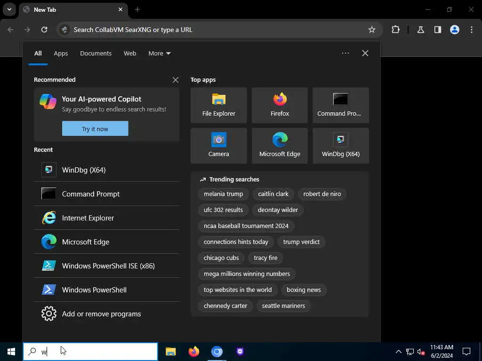Click the Windows Start button
Screen dimensions: 482x361
pos(11,352)
